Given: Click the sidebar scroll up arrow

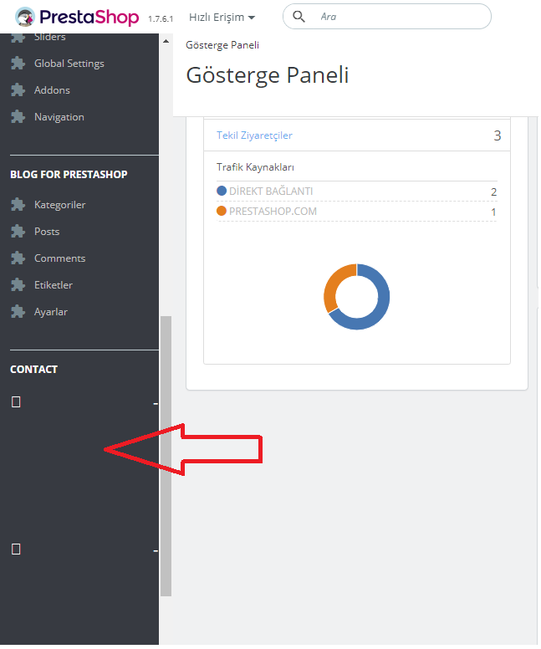Looking at the screenshot, I should pyautogui.click(x=166, y=41).
